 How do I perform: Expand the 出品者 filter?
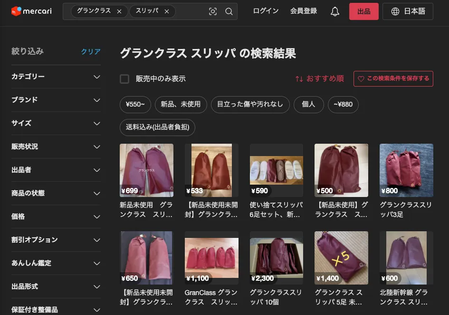[x=56, y=170]
